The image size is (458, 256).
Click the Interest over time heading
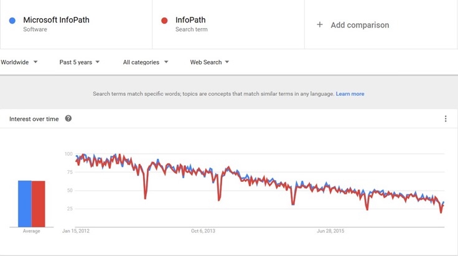coord(34,119)
